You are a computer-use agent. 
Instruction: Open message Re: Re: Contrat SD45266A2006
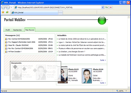coord(21,48)
